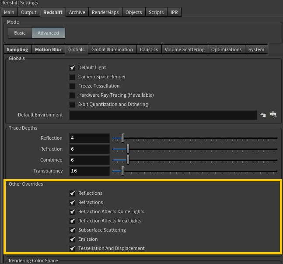The height and width of the screenshot is (264, 283).
Task: Click the Default Environment text field
Action: point(163,115)
